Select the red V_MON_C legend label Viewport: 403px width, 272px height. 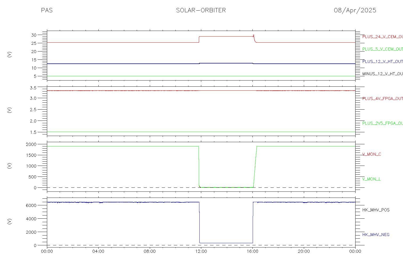(x=372, y=154)
